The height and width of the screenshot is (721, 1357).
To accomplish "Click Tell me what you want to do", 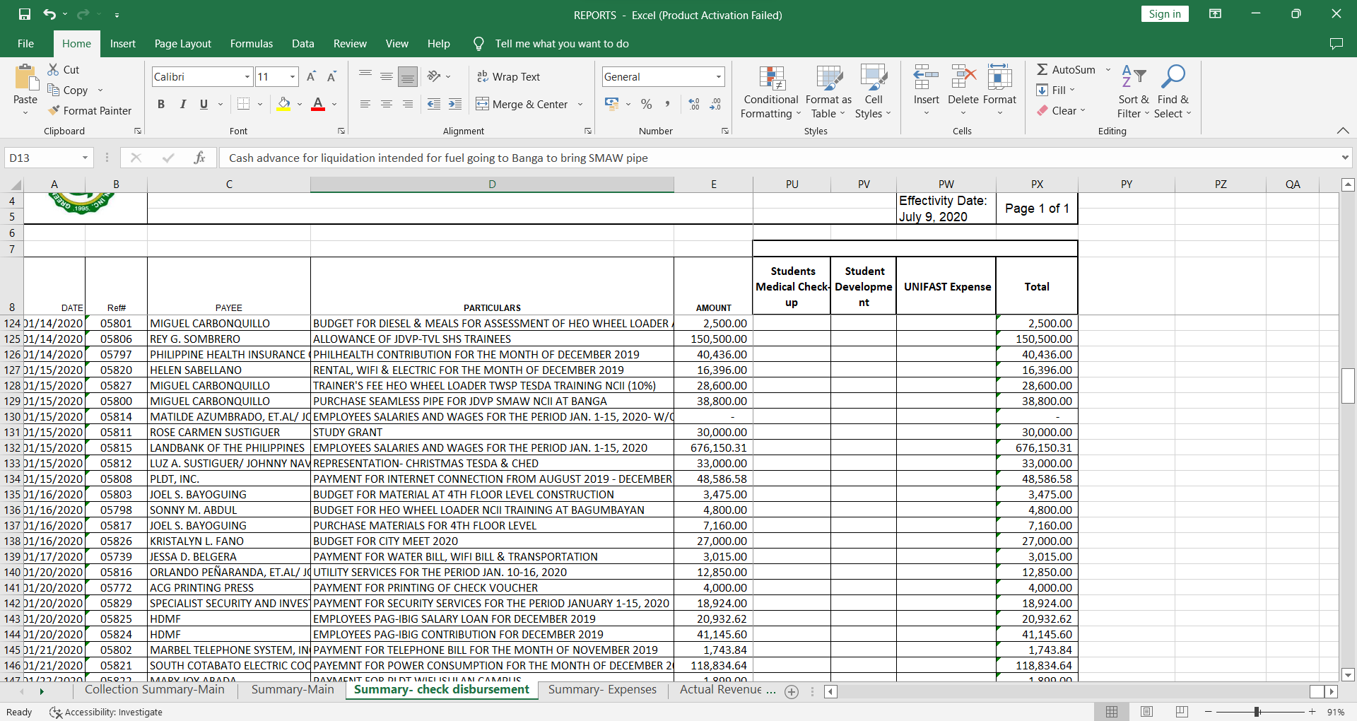I will 561,43.
